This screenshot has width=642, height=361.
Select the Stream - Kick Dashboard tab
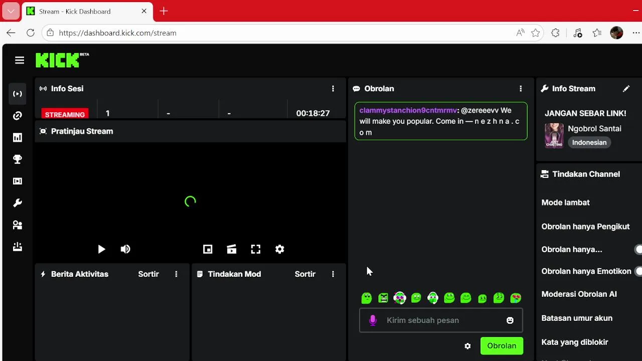point(87,11)
